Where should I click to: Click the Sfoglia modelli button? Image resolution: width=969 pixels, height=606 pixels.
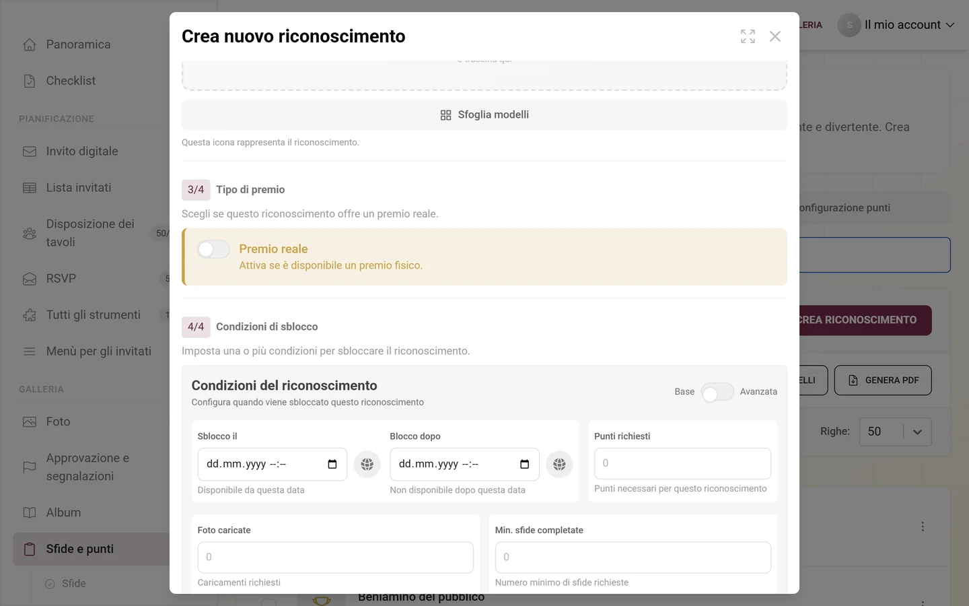pyautogui.click(x=485, y=115)
